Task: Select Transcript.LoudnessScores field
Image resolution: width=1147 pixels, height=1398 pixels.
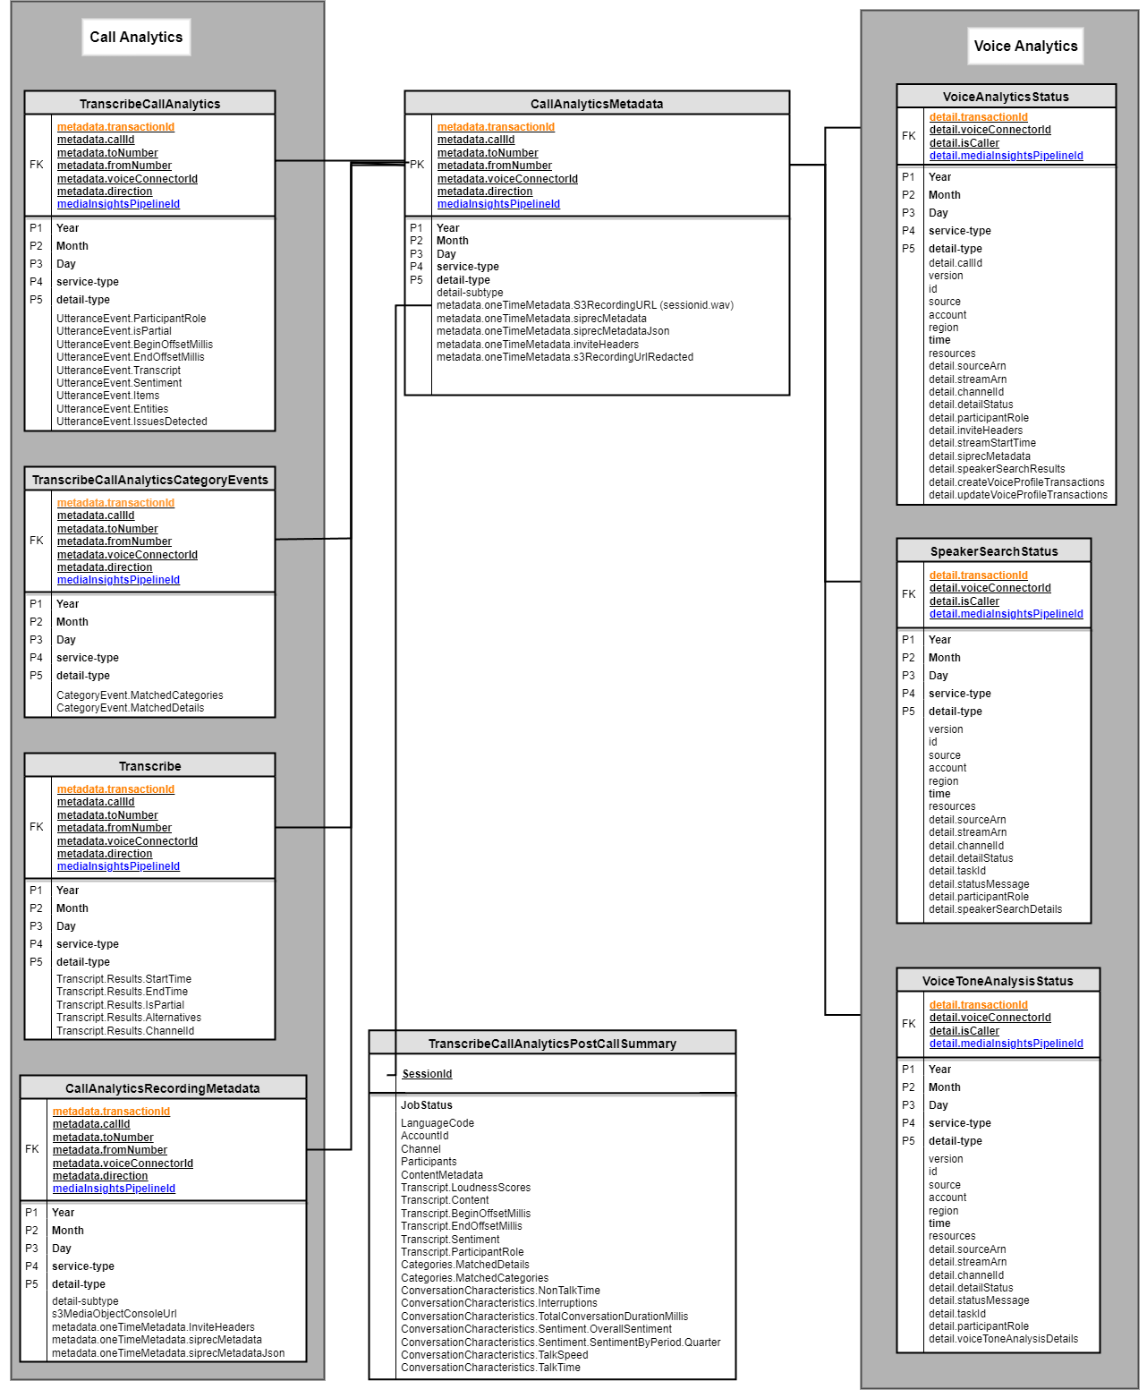Action: point(465,1188)
